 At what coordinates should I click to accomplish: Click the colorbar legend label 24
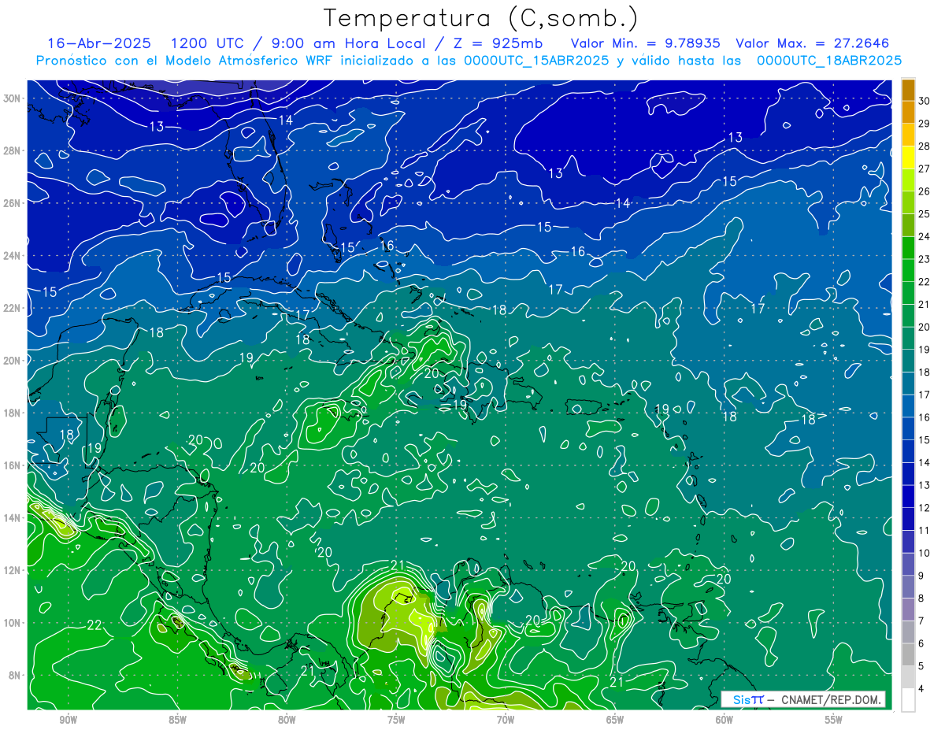[925, 236]
